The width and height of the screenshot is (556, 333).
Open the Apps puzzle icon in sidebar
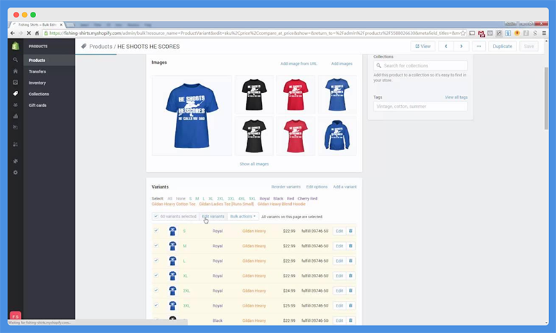(x=15, y=161)
